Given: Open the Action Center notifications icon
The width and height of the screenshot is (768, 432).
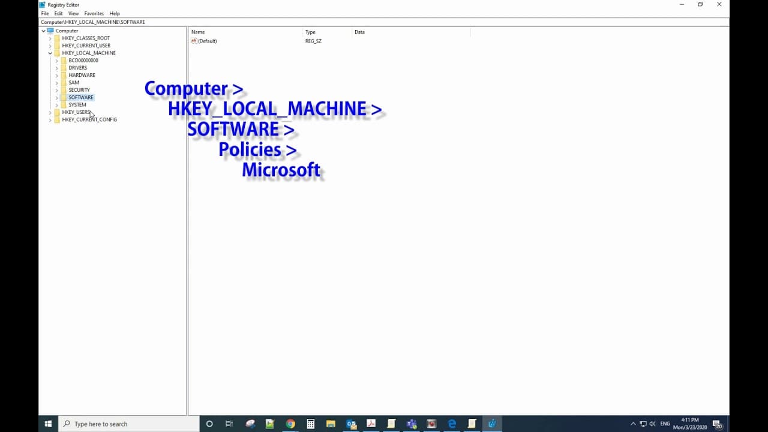Looking at the screenshot, I should tap(718, 424).
